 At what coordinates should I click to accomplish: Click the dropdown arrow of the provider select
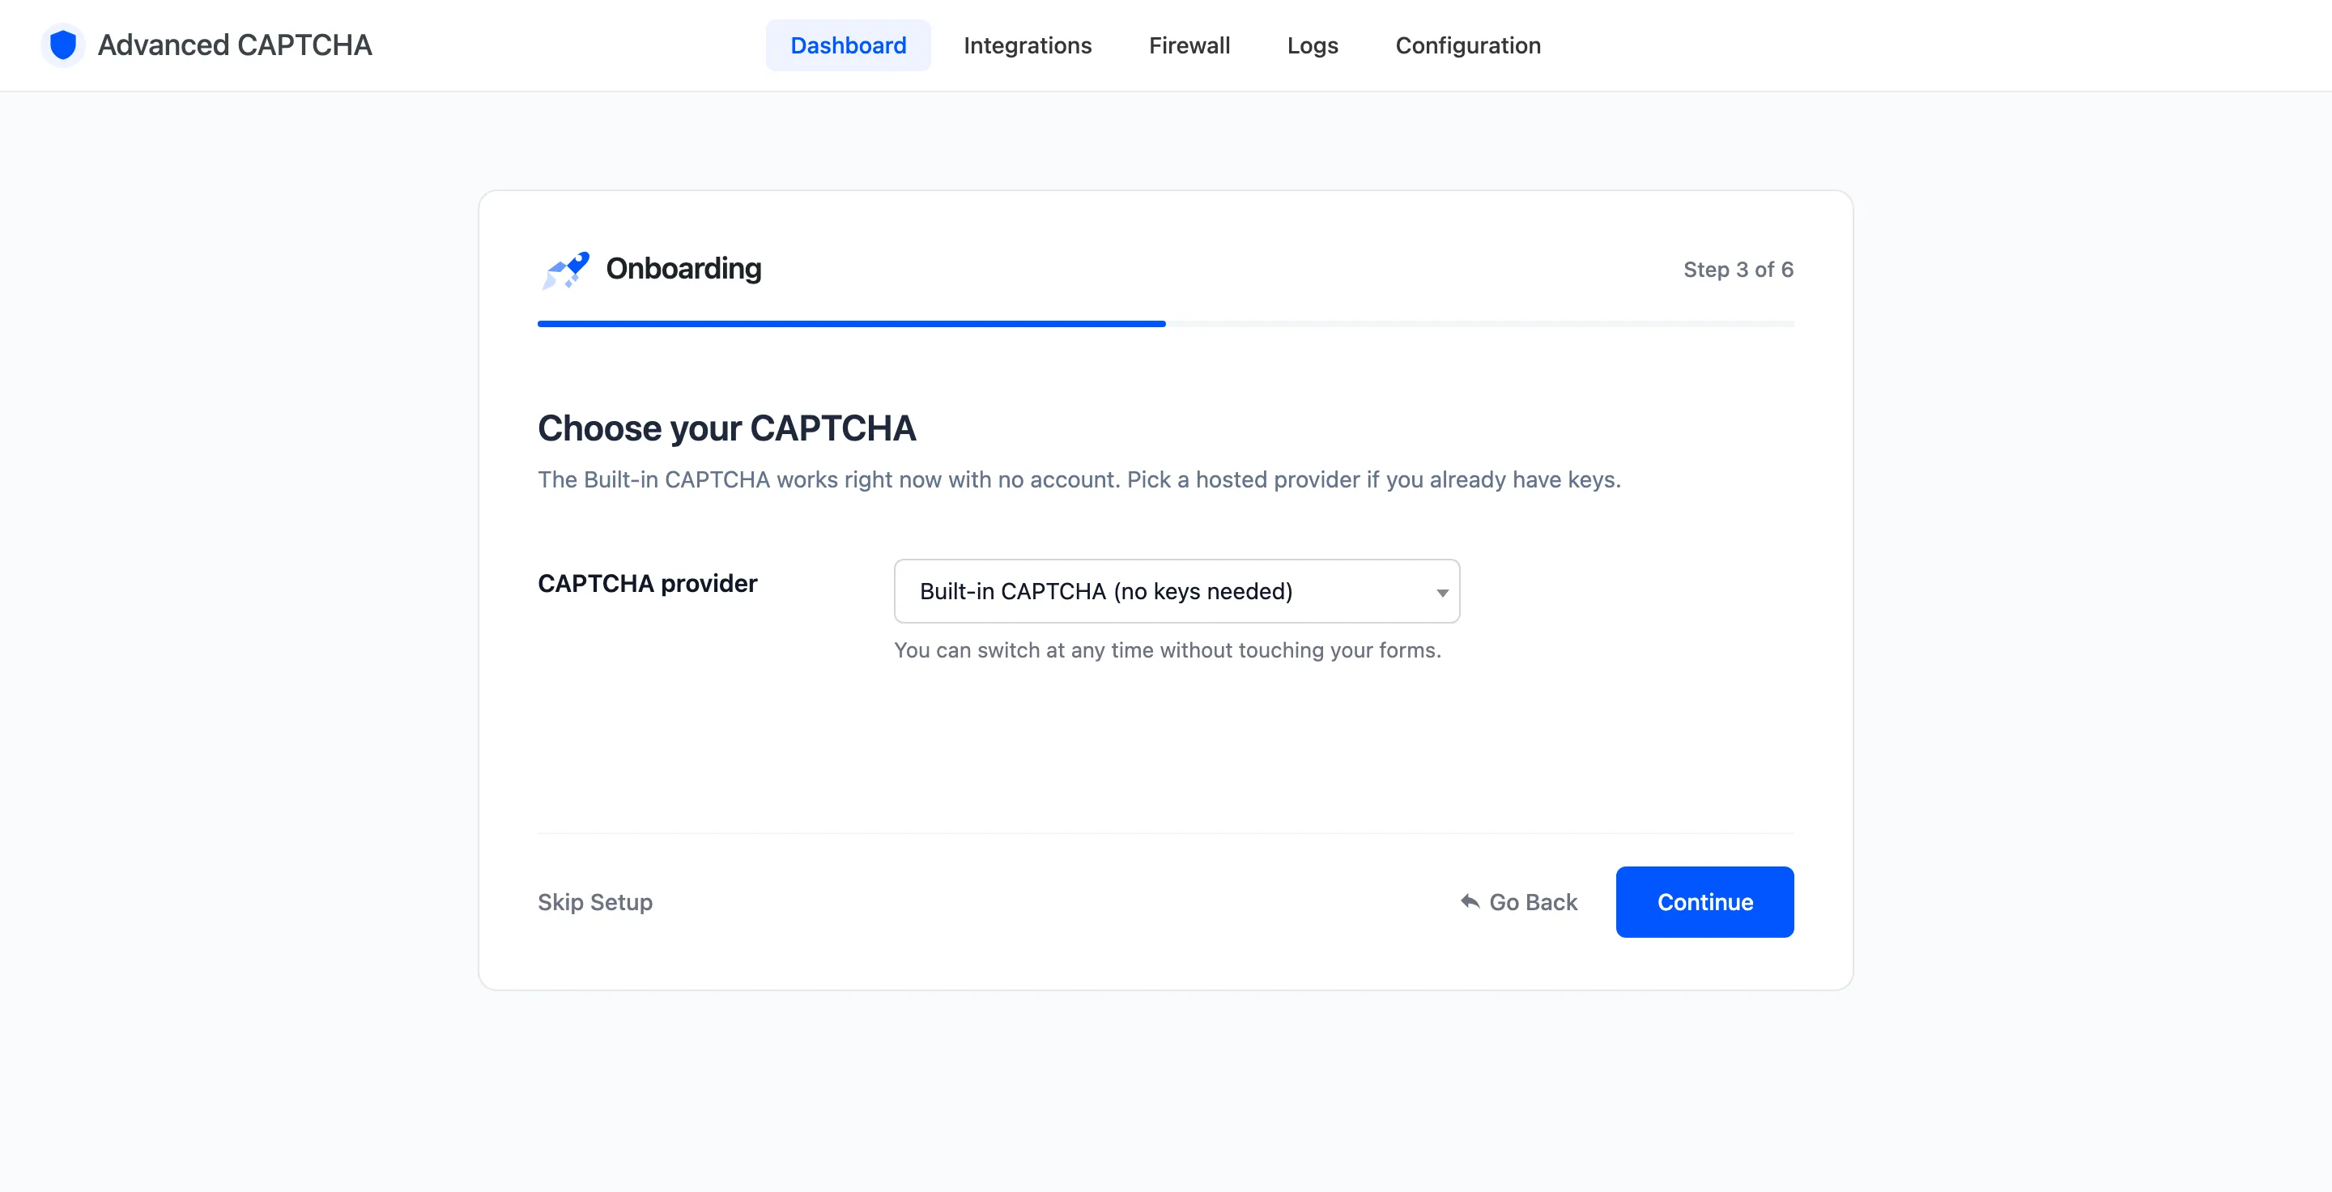point(1441,593)
